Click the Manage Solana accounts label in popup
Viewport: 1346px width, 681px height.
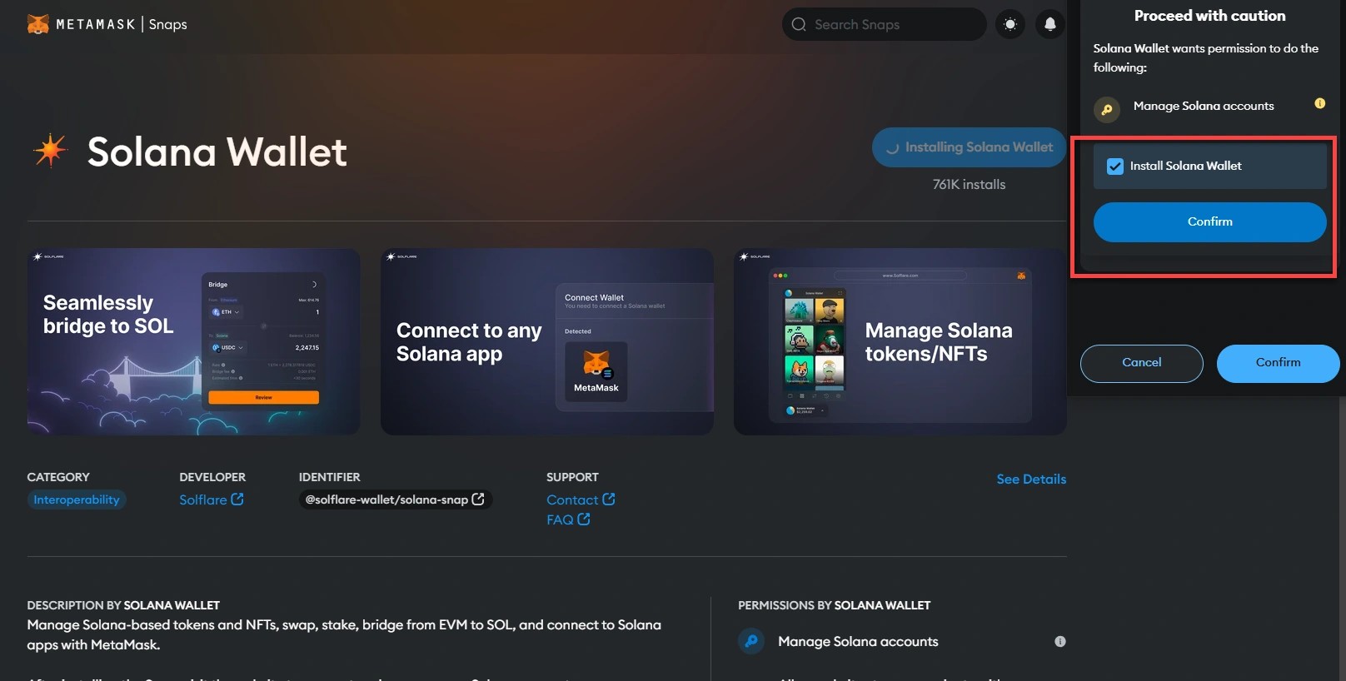(x=1204, y=106)
